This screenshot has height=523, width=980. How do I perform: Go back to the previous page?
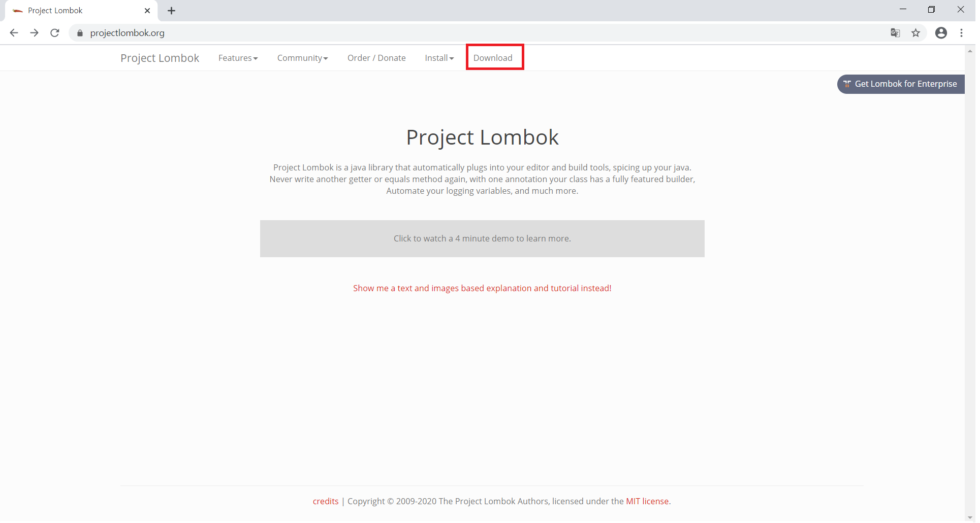coord(14,33)
